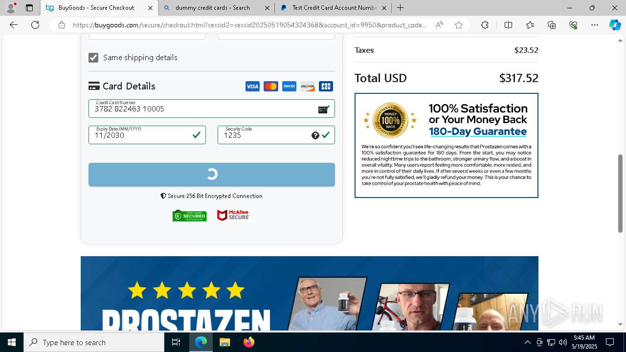This screenshot has height=352, width=626.
Task: Click the card type icon in number field
Action: pos(323,110)
